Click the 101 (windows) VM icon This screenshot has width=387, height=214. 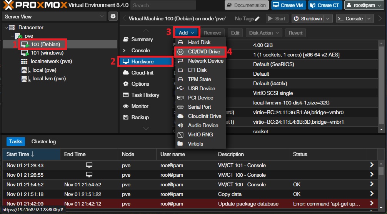[x=25, y=53]
